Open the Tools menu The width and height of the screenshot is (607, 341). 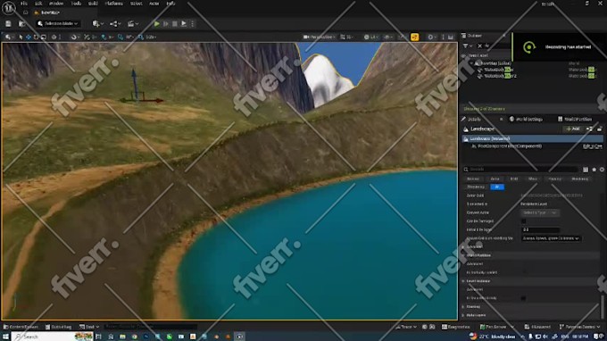(76, 4)
